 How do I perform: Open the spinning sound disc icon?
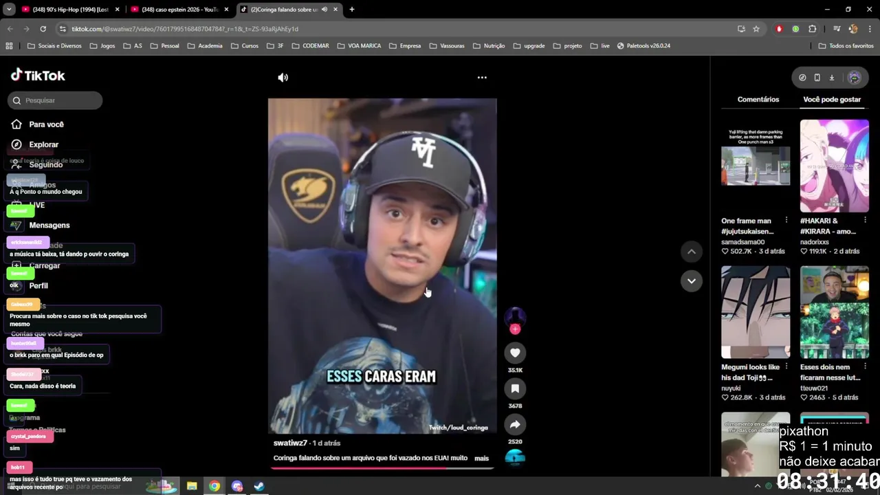point(515,457)
